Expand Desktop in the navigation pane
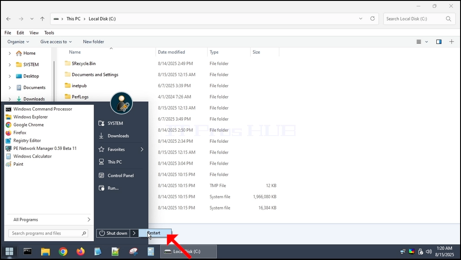 click(10, 76)
